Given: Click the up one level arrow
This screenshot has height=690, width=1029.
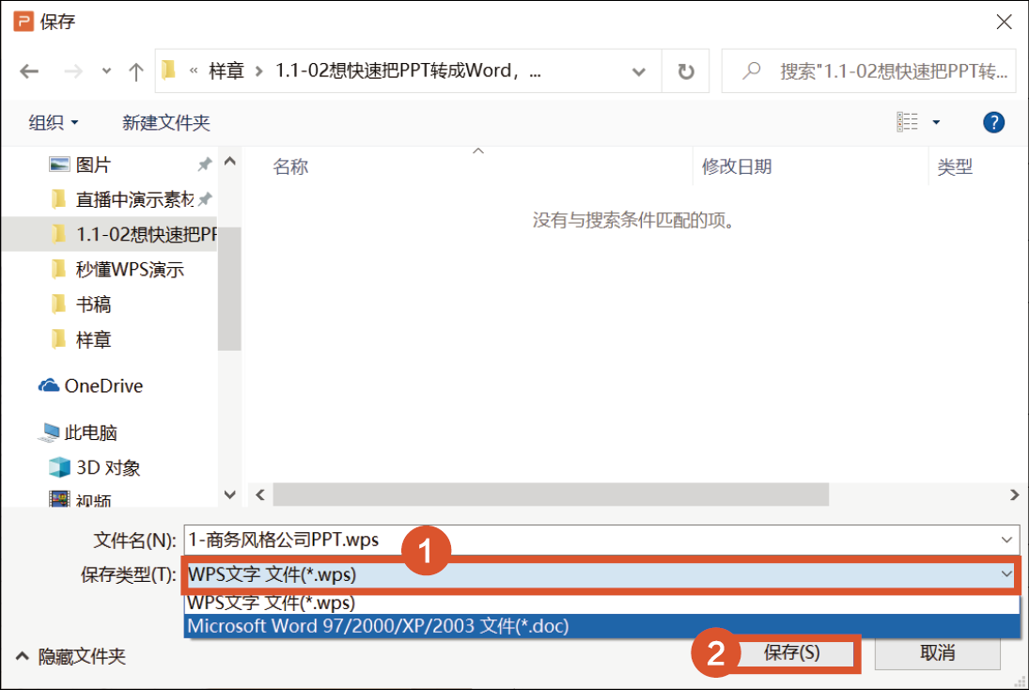Looking at the screenshot, I should (x=136, y=71).
